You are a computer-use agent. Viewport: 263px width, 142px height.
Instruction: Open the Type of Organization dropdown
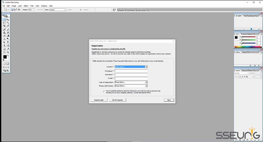131,82
